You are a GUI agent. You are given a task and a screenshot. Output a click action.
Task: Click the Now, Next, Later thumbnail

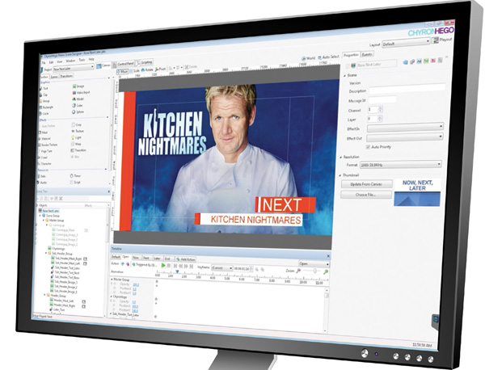pyautogui.click(x=417, y=192)
